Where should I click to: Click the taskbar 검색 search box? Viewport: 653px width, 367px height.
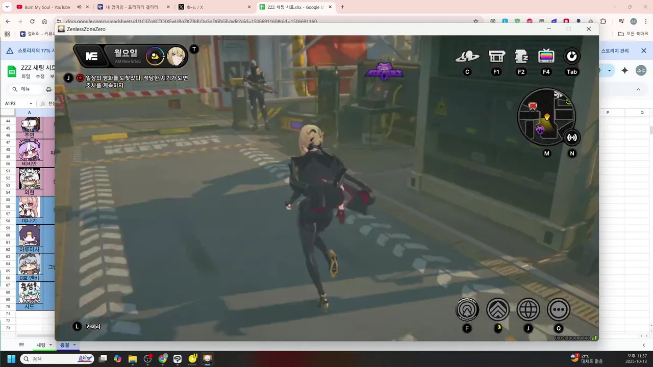point(57,359)
